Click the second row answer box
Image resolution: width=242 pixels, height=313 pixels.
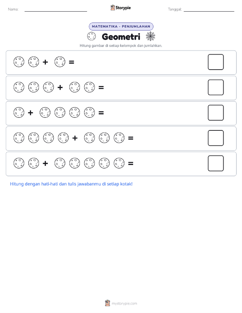click(216, 87)
